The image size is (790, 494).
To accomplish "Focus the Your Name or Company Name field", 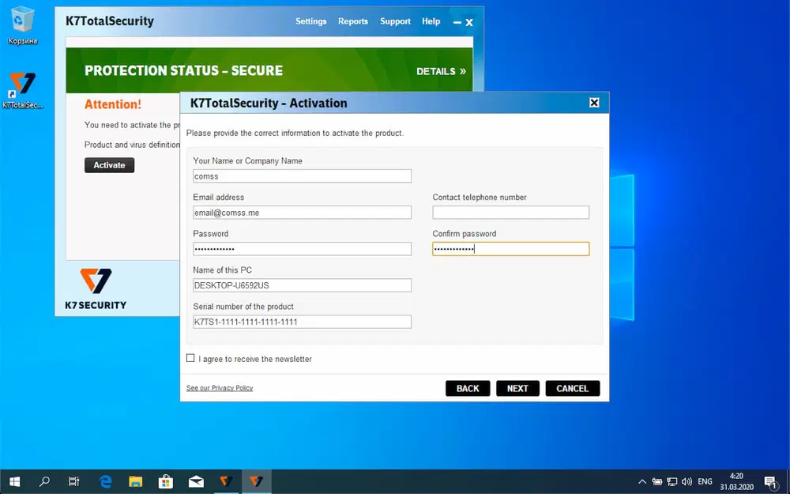I will pyautogui.click(x=302, y=176).
